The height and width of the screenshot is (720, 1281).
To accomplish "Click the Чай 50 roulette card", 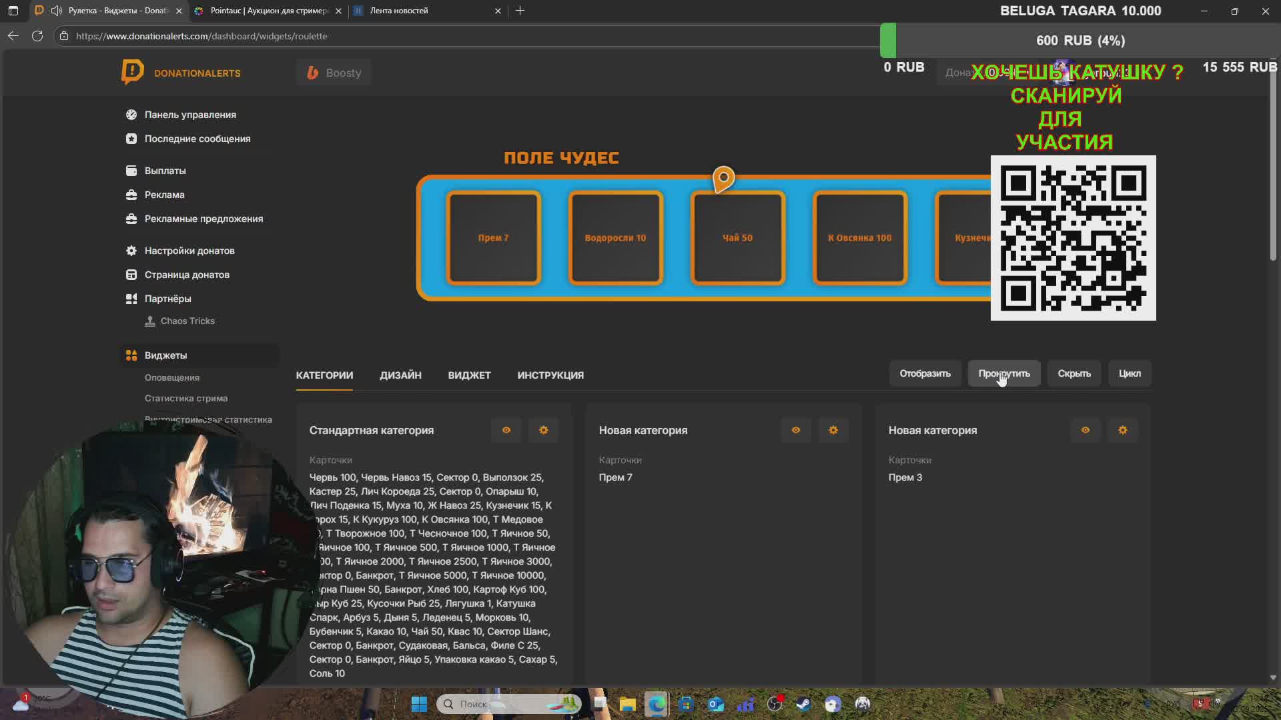I will (737, 238).
